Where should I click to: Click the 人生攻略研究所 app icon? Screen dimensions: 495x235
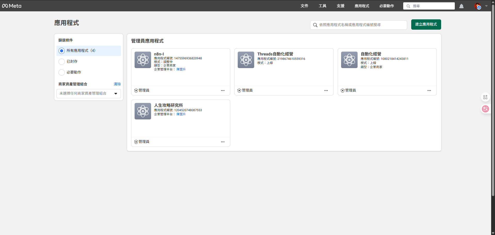(x=143, y=111)
